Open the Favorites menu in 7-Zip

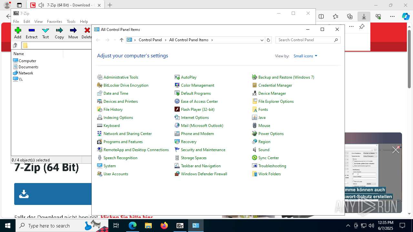tap(55, 22)
